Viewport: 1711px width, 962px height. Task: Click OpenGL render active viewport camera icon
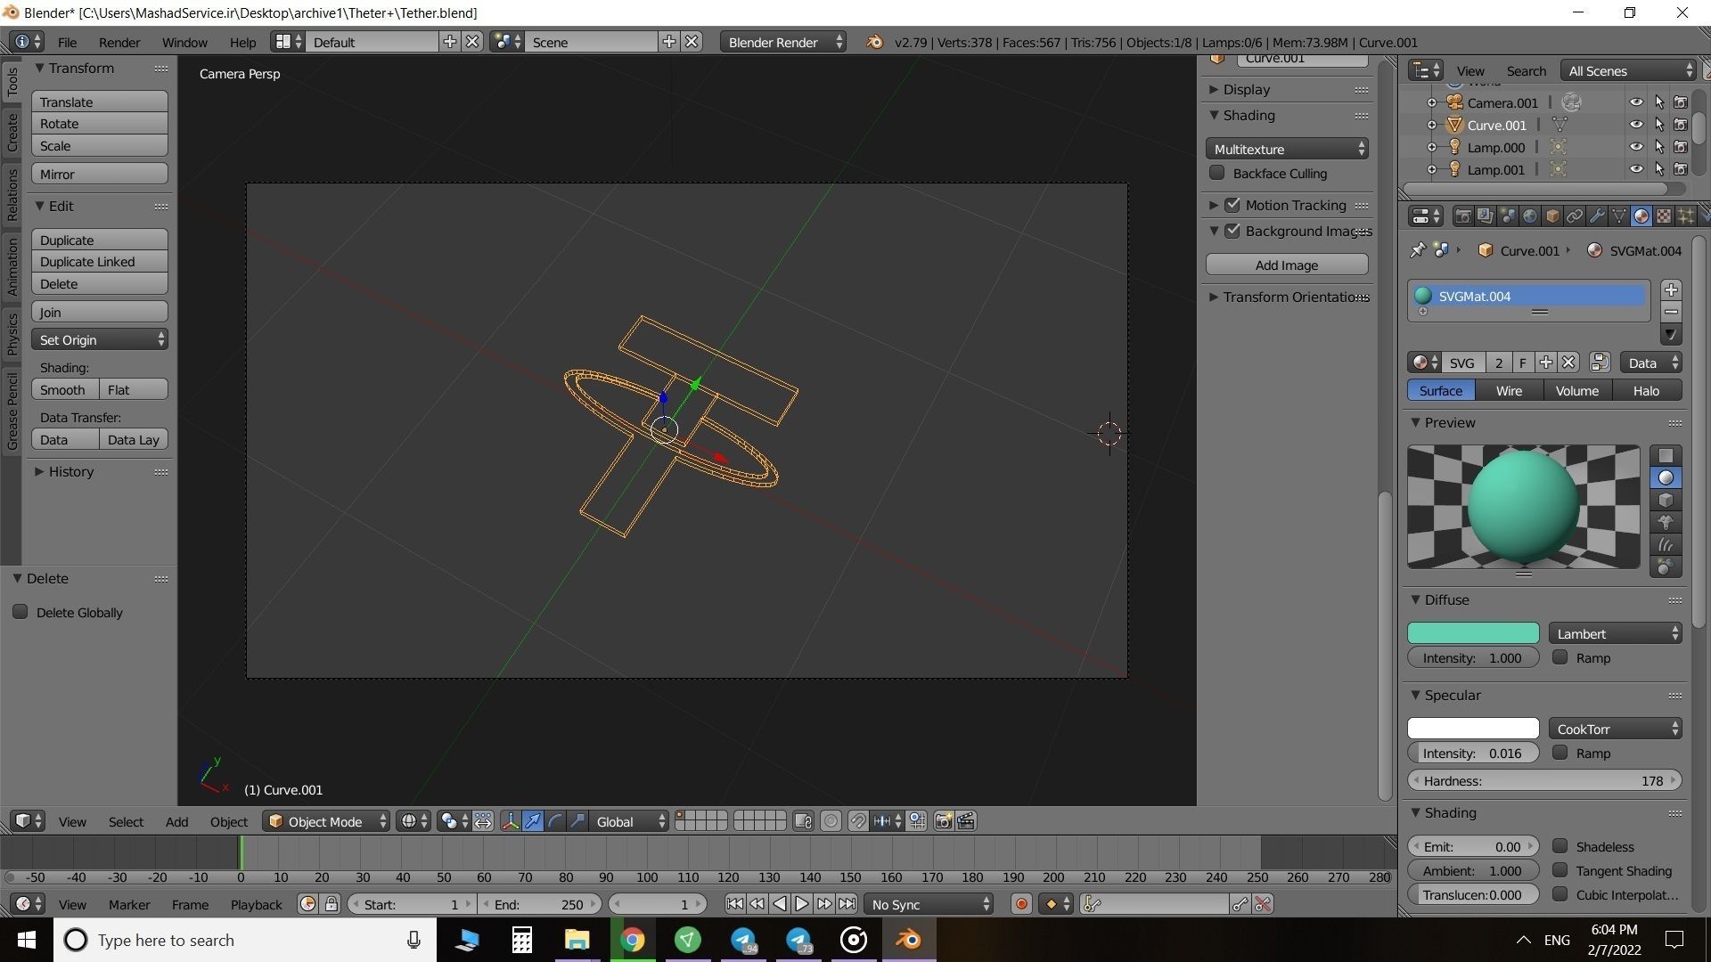pyautogui.click(x=943, y=821)
